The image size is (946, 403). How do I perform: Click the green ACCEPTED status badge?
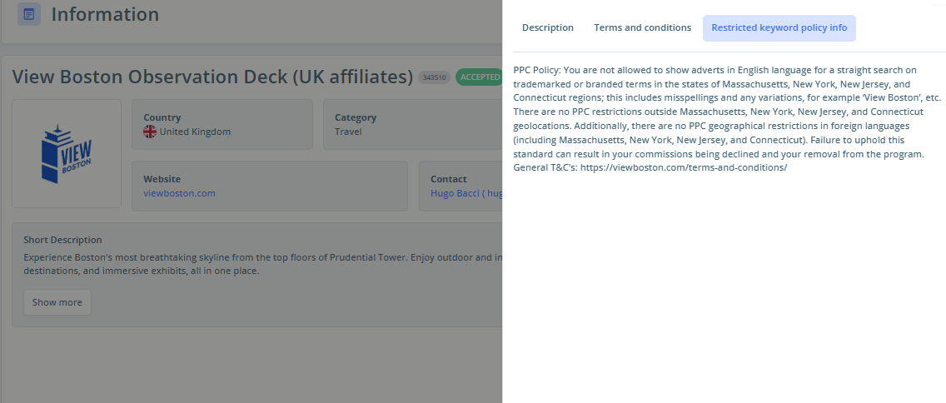click(479, 77)
